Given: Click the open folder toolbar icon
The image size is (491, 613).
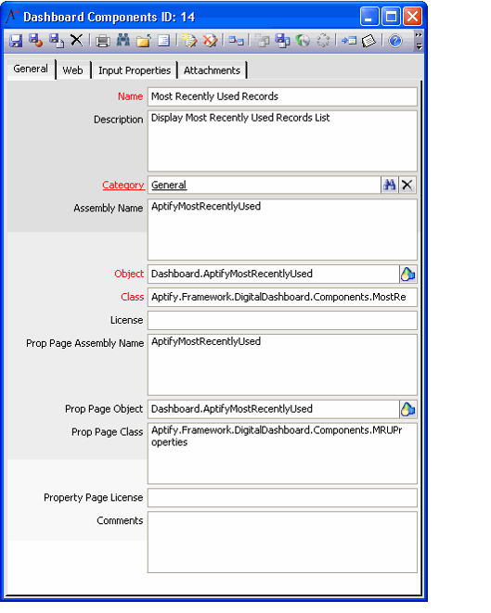Looking at the screenshot, I should pyautogui.click(x=144, y=41).
